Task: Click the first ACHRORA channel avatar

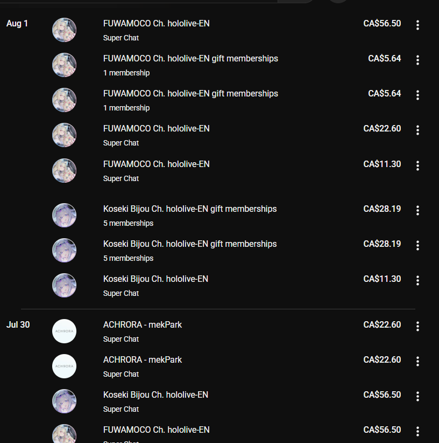Action: click(64, 331)
